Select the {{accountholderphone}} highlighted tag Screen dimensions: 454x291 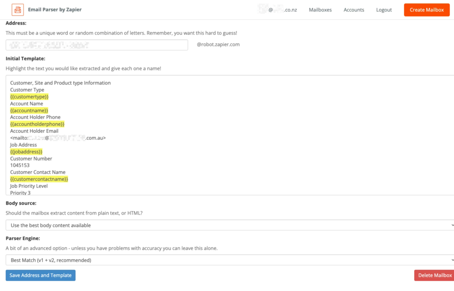coord(37,124)
